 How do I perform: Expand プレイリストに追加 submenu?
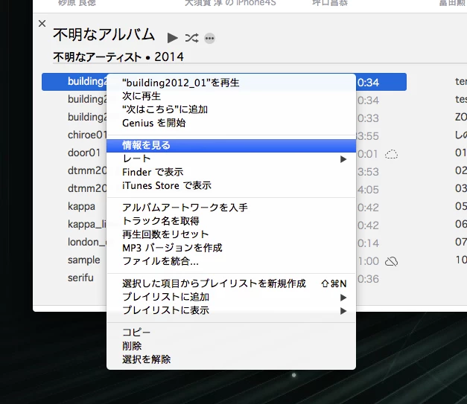click(x=231, y=297)
